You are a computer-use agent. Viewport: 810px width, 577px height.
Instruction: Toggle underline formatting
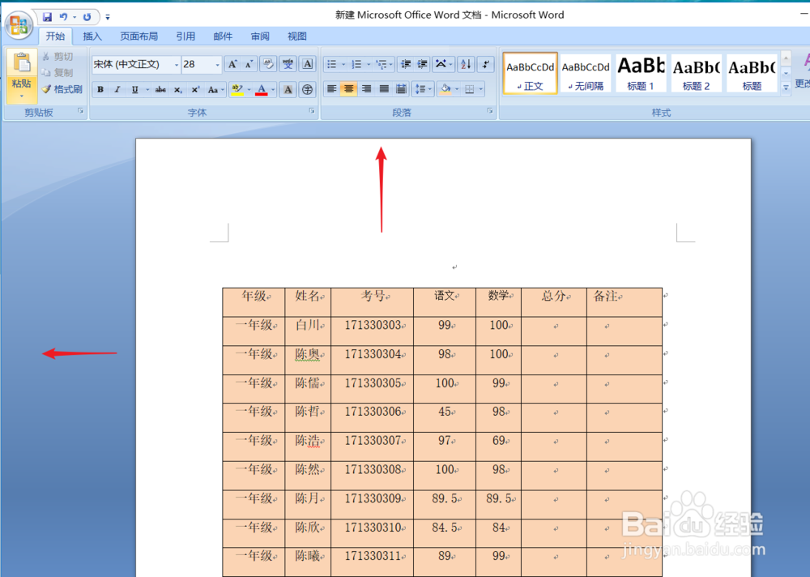point(134,89)
